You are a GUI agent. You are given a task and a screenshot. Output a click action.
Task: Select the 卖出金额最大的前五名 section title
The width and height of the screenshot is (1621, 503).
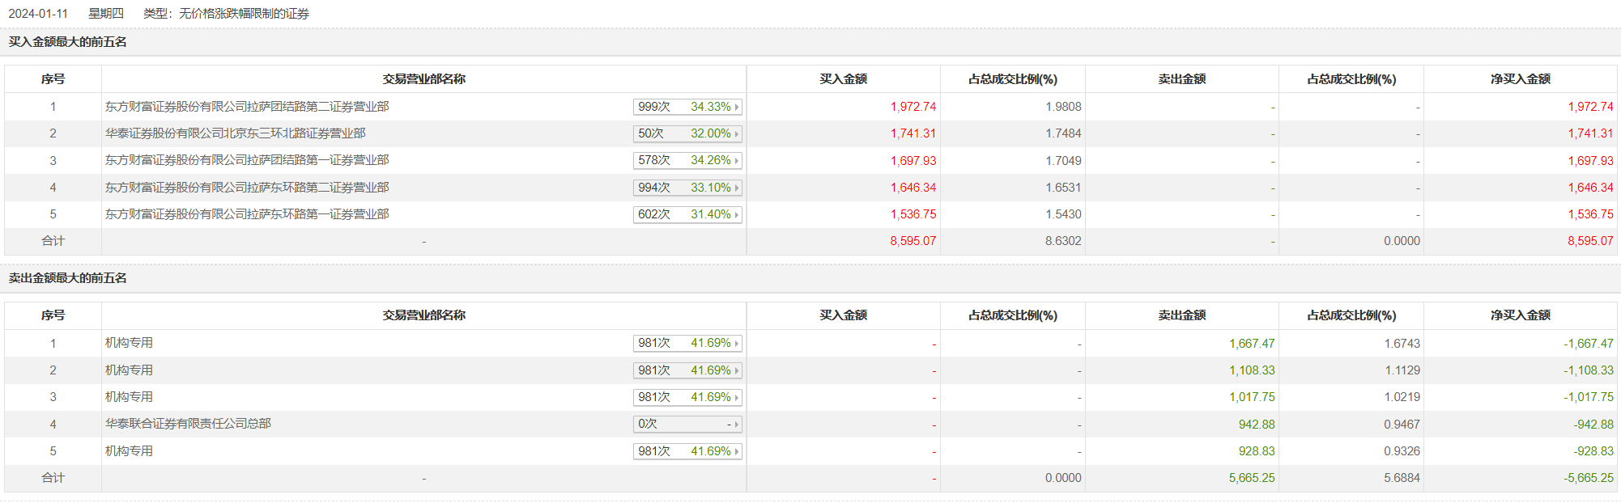tap(67, 278)
